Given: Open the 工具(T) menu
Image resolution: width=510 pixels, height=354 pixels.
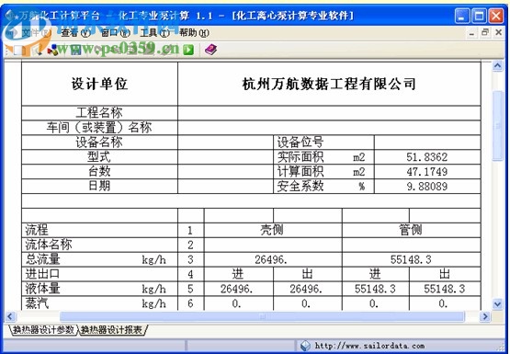Looking at the screenshot, I should pos(154,33).
